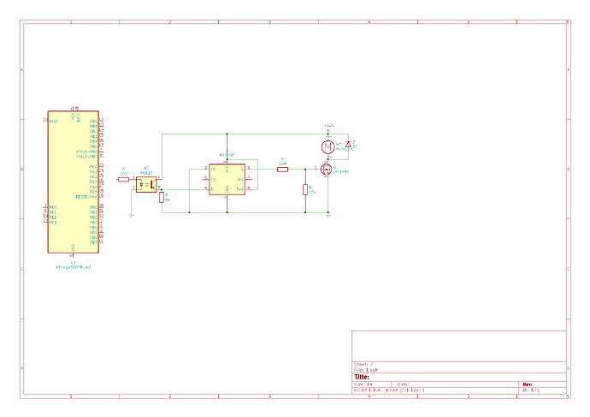The image size is (590, 417).
Task: Select the ATmega328PB-AU value text
Action: click(74, 267)
